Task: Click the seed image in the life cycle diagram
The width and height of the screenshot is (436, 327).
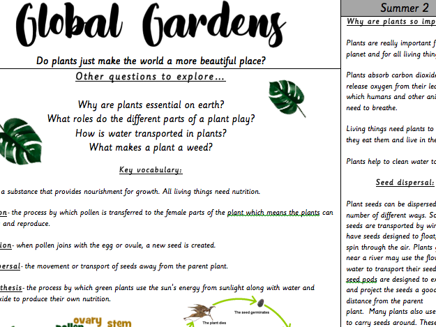Action: [x=260, y=303]
